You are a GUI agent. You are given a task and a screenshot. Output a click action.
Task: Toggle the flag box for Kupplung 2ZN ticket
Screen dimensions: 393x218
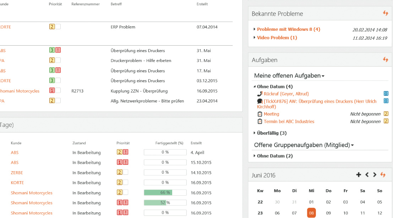(58, 91)
